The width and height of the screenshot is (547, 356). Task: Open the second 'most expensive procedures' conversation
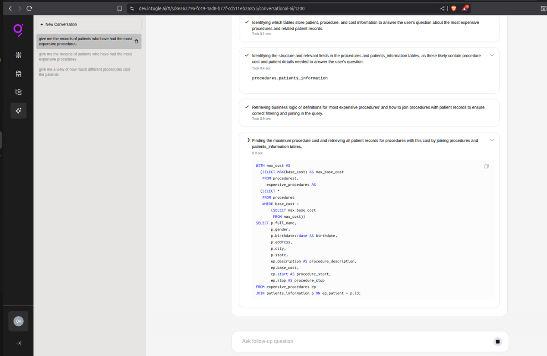click(89, 57)
